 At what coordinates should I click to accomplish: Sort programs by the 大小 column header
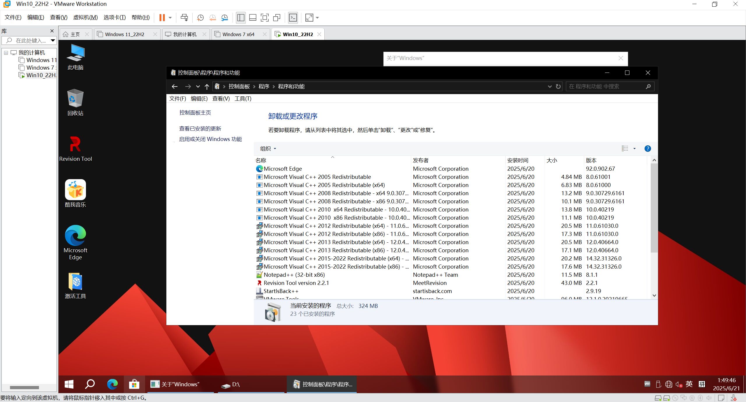click(x=564, y=160)
